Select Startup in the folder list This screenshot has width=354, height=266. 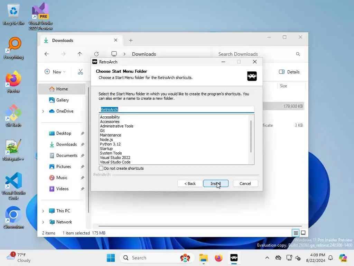click(106, 149)
